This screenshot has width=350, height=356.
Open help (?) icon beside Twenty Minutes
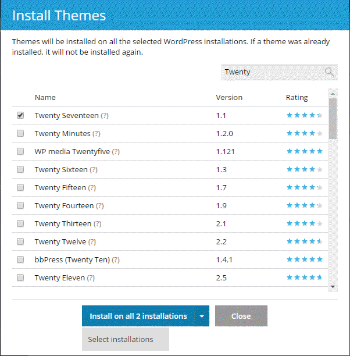[x=97, y=134]
